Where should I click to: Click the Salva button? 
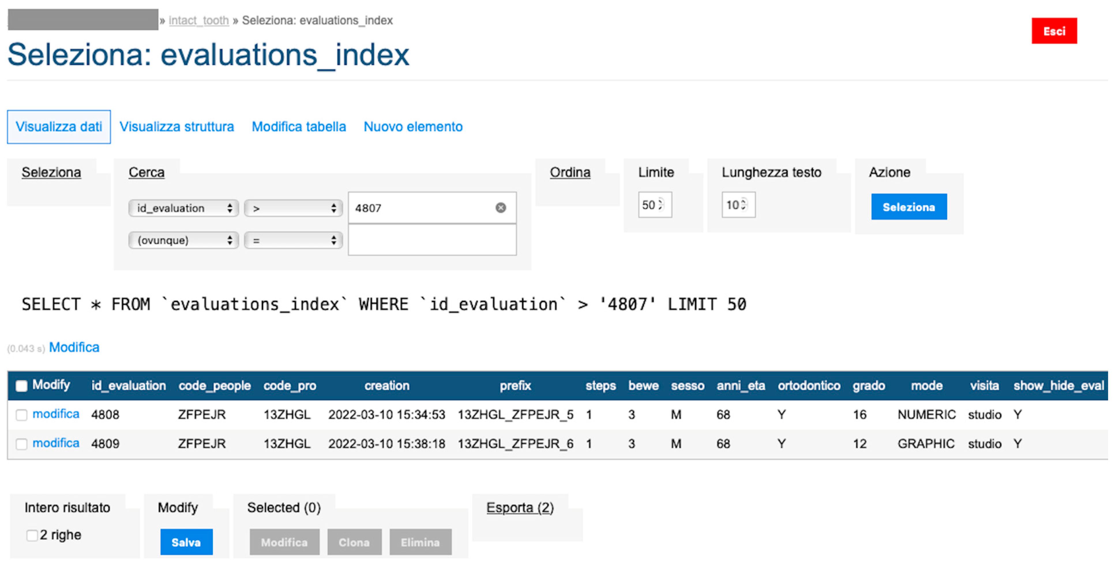click(186, 543)
